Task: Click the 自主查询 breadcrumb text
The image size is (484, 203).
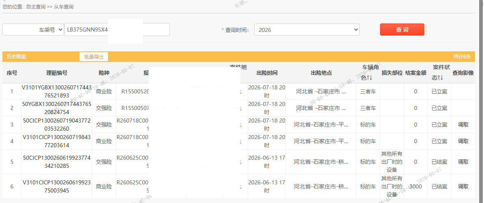Action: click(37, 6)
